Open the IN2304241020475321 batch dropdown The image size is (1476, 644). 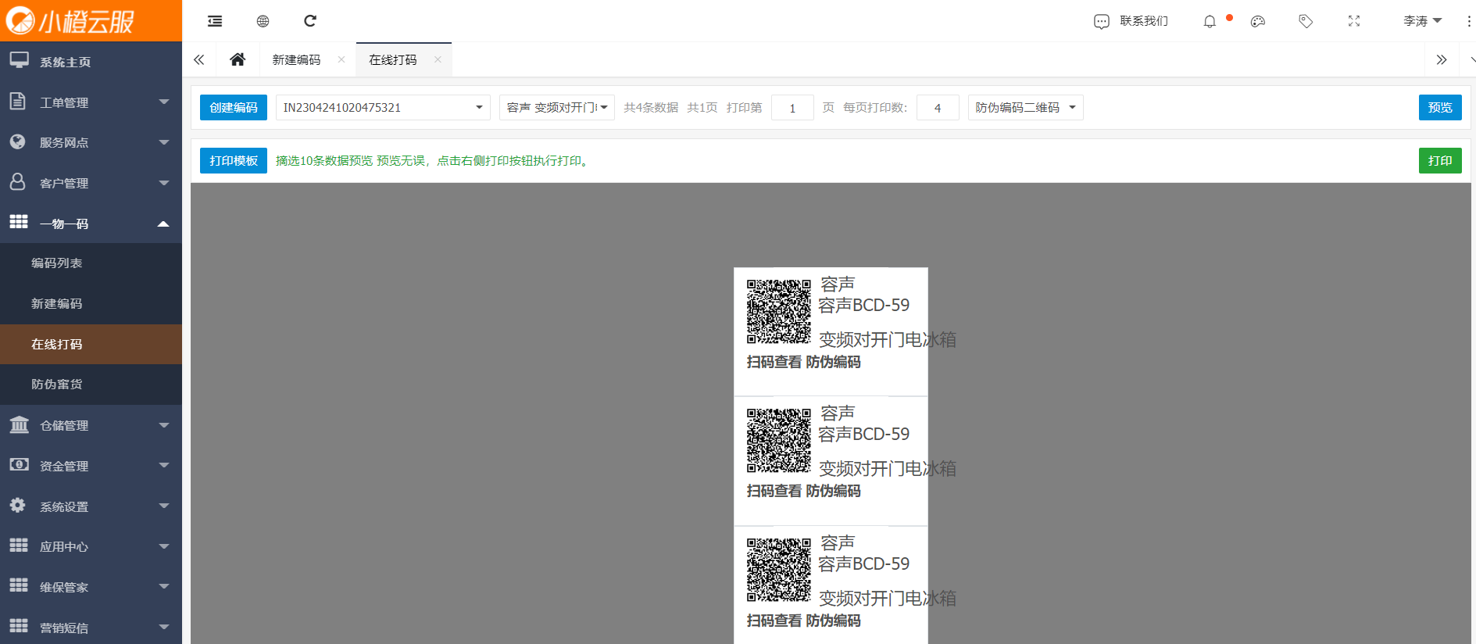point(383,107)
